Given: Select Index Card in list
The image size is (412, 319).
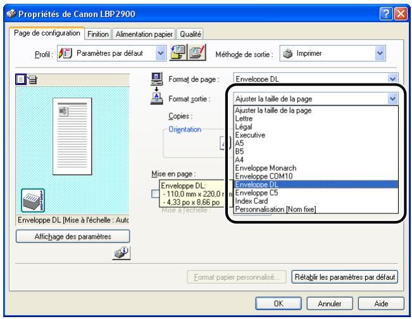Looking at the screenshot, I should click(x=316, y=201).
